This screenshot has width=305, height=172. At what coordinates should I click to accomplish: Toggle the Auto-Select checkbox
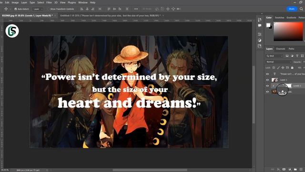pos(16,9)
